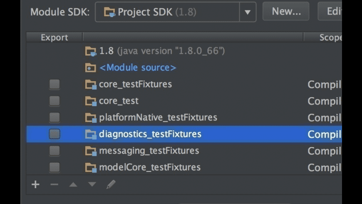The image size is (362, 204).
Task: Click the remove dependency minus icon
Action: point(55,184)
